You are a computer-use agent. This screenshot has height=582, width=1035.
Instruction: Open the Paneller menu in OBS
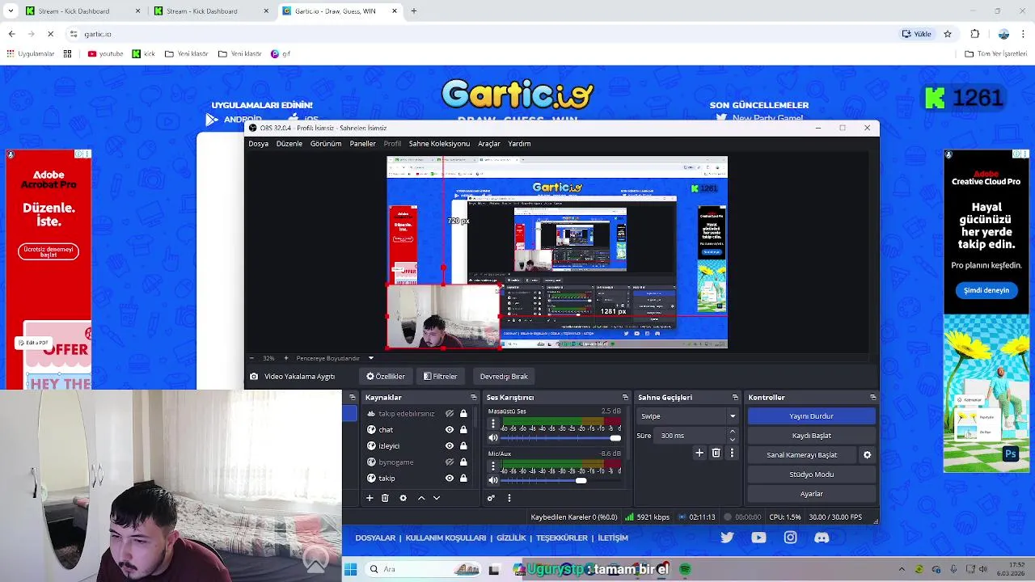(x=362, y=144)
